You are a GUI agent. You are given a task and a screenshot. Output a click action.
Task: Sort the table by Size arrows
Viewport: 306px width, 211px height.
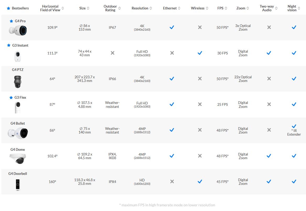tap(88, 8)
